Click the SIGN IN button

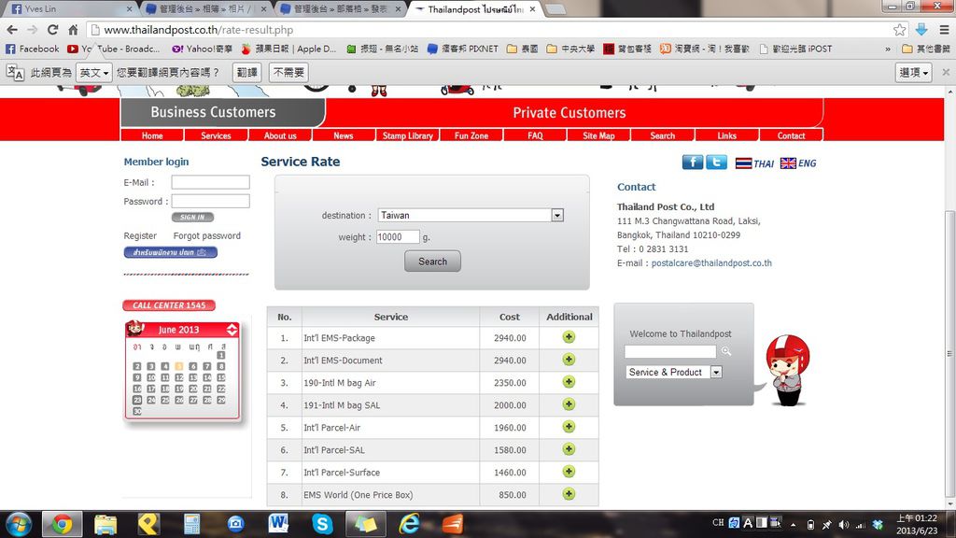[x=192, y=217]
